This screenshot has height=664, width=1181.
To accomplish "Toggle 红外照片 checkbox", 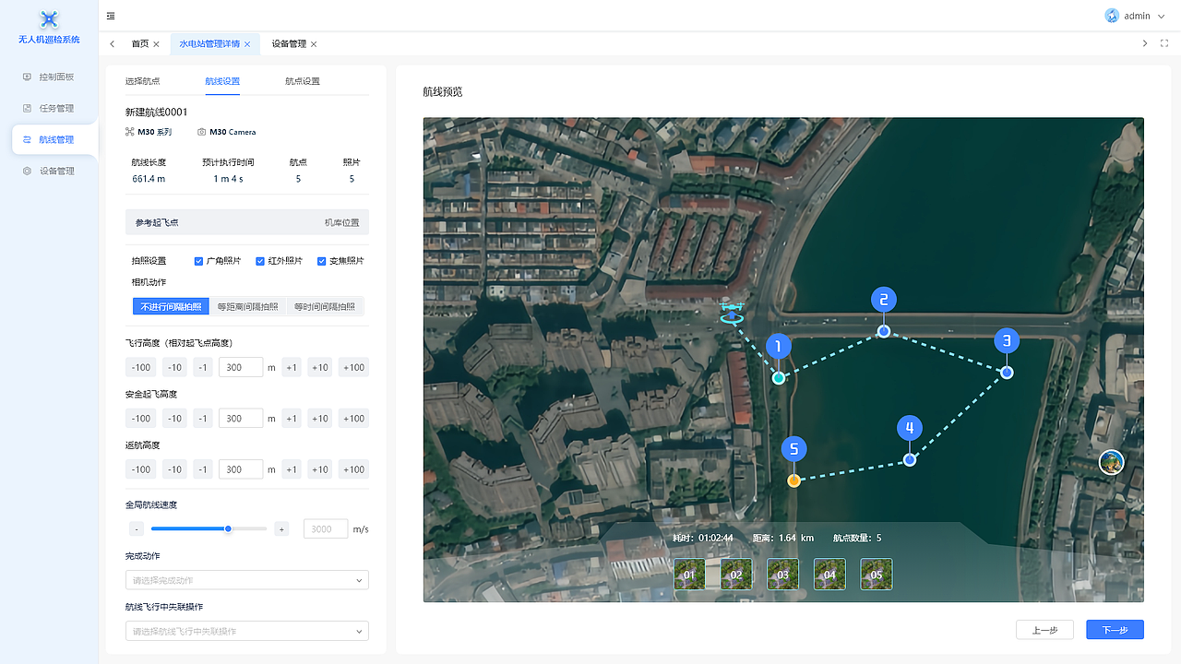I will point(260,261).
